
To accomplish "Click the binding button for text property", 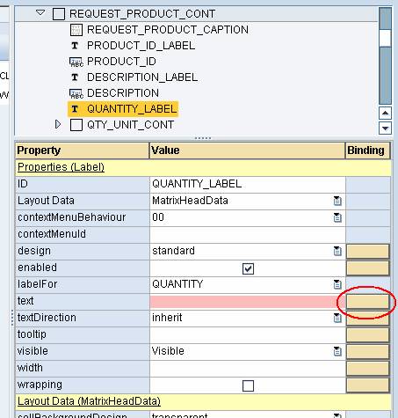I will (368, 302).
